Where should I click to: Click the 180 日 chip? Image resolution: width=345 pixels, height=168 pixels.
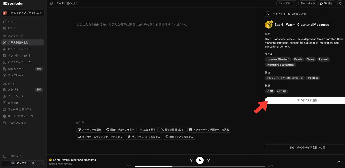pyautogui.click(x=313, y=78)
